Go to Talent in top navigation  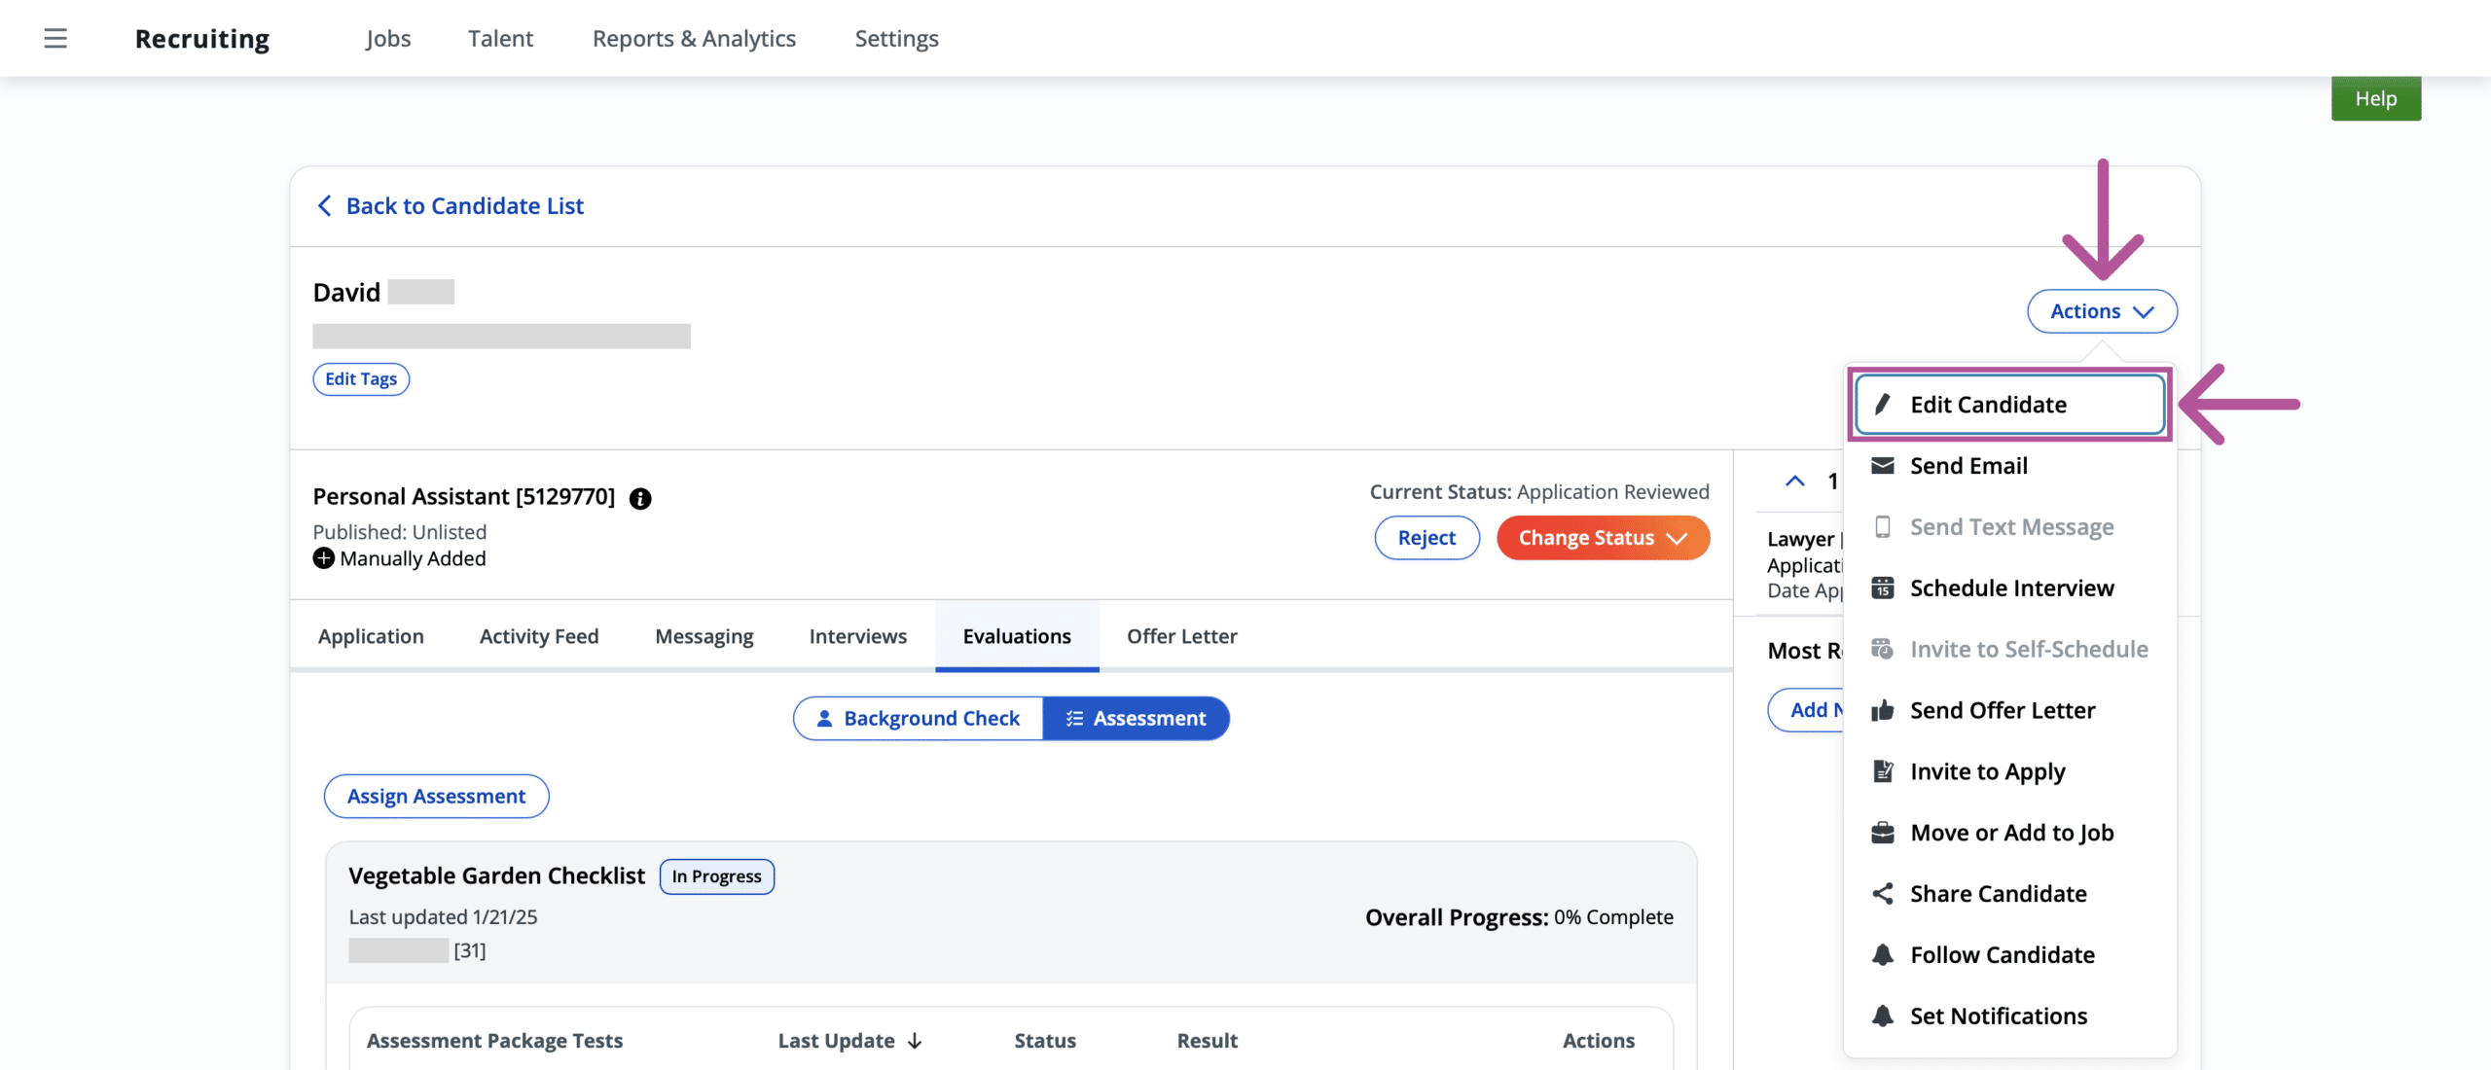[x=500, y=39]
